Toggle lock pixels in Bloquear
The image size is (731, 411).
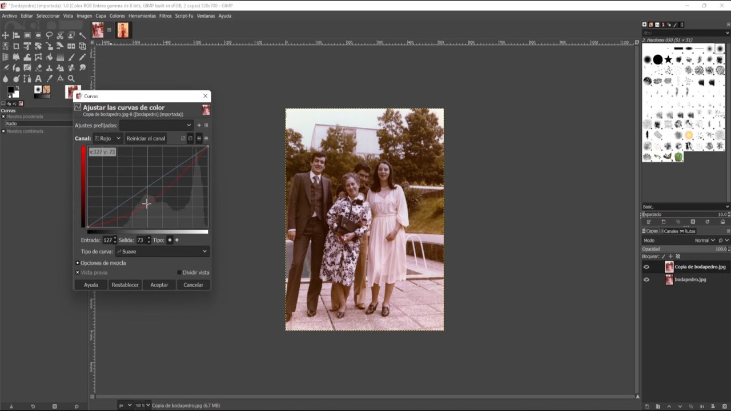coord(663,256)
